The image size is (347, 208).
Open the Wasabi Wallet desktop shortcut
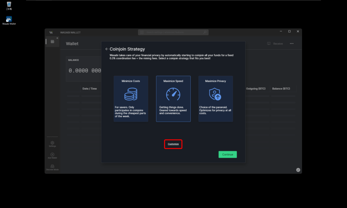(x=9, y=20)
